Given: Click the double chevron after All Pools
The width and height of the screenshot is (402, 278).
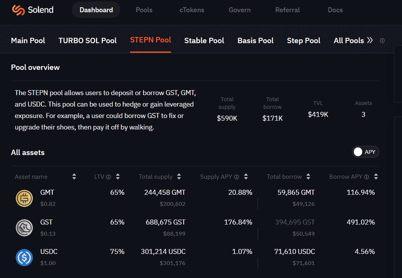Looking at the screenshot, I should [x=370, y=40].
